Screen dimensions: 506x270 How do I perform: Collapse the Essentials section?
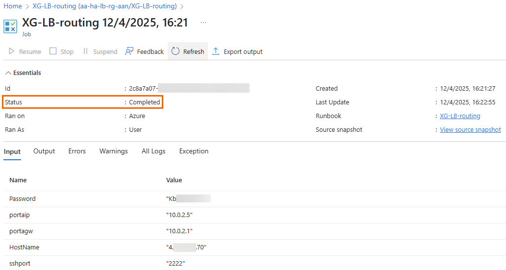tap(8, 73)
